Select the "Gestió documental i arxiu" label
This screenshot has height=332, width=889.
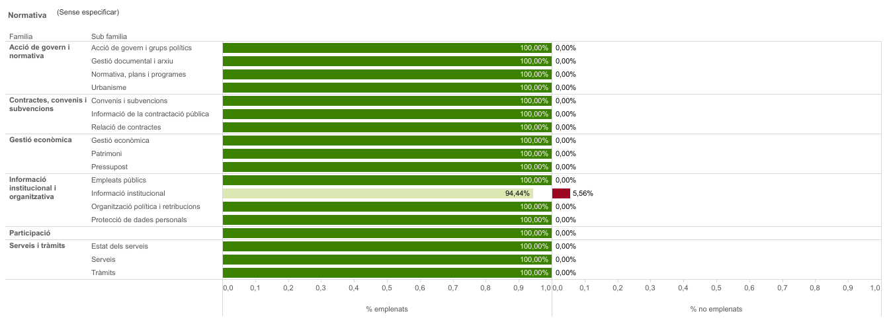click(x=132, y=61)
